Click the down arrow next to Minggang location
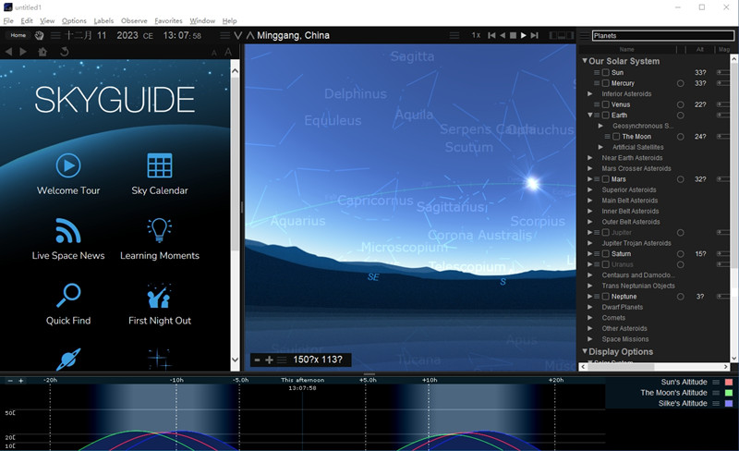Screen dimensions: 739x451 tap(238, 35)
